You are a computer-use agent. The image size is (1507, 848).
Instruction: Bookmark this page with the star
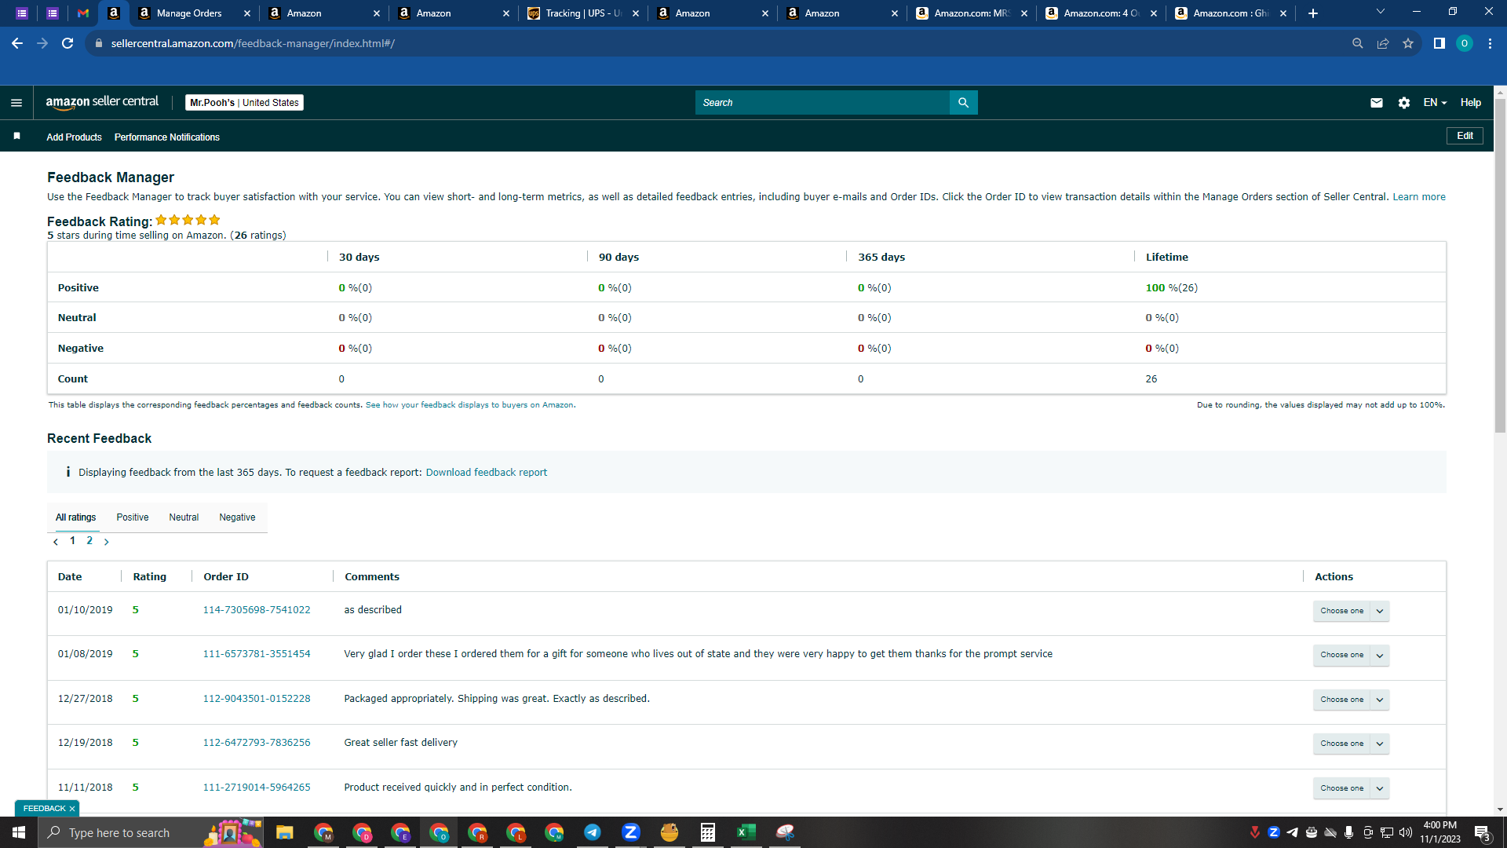[x=1408, y=43]
